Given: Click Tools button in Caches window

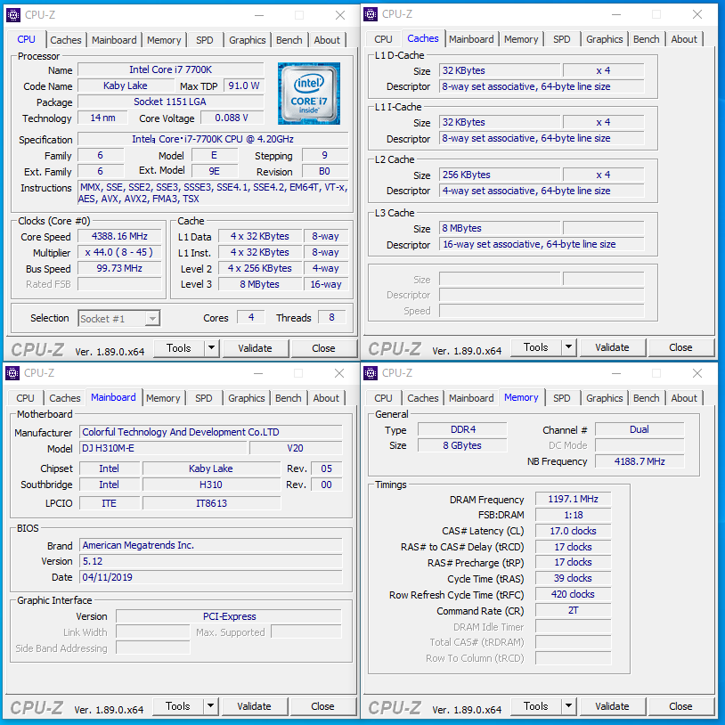Looking at the screenshot, I should pyautogui.click(x=536, y=346).
